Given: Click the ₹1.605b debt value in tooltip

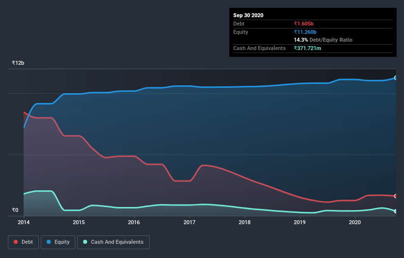Looking at the screenshot, I should pos(304,24).
